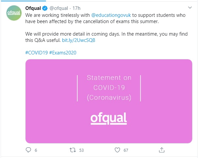Click the blue verified badge
Viewport: 199px width, 158px height.
(45, 8)
